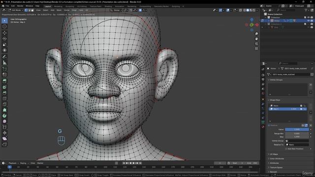Image resolution: width=315 pixels, height=177 pixels.
Task: Open the Keying menu in timeline
Action: (24, 163)
